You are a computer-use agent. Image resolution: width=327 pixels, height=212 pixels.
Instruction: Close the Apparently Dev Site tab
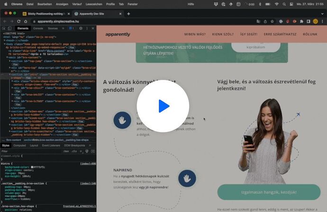[120, 14]
